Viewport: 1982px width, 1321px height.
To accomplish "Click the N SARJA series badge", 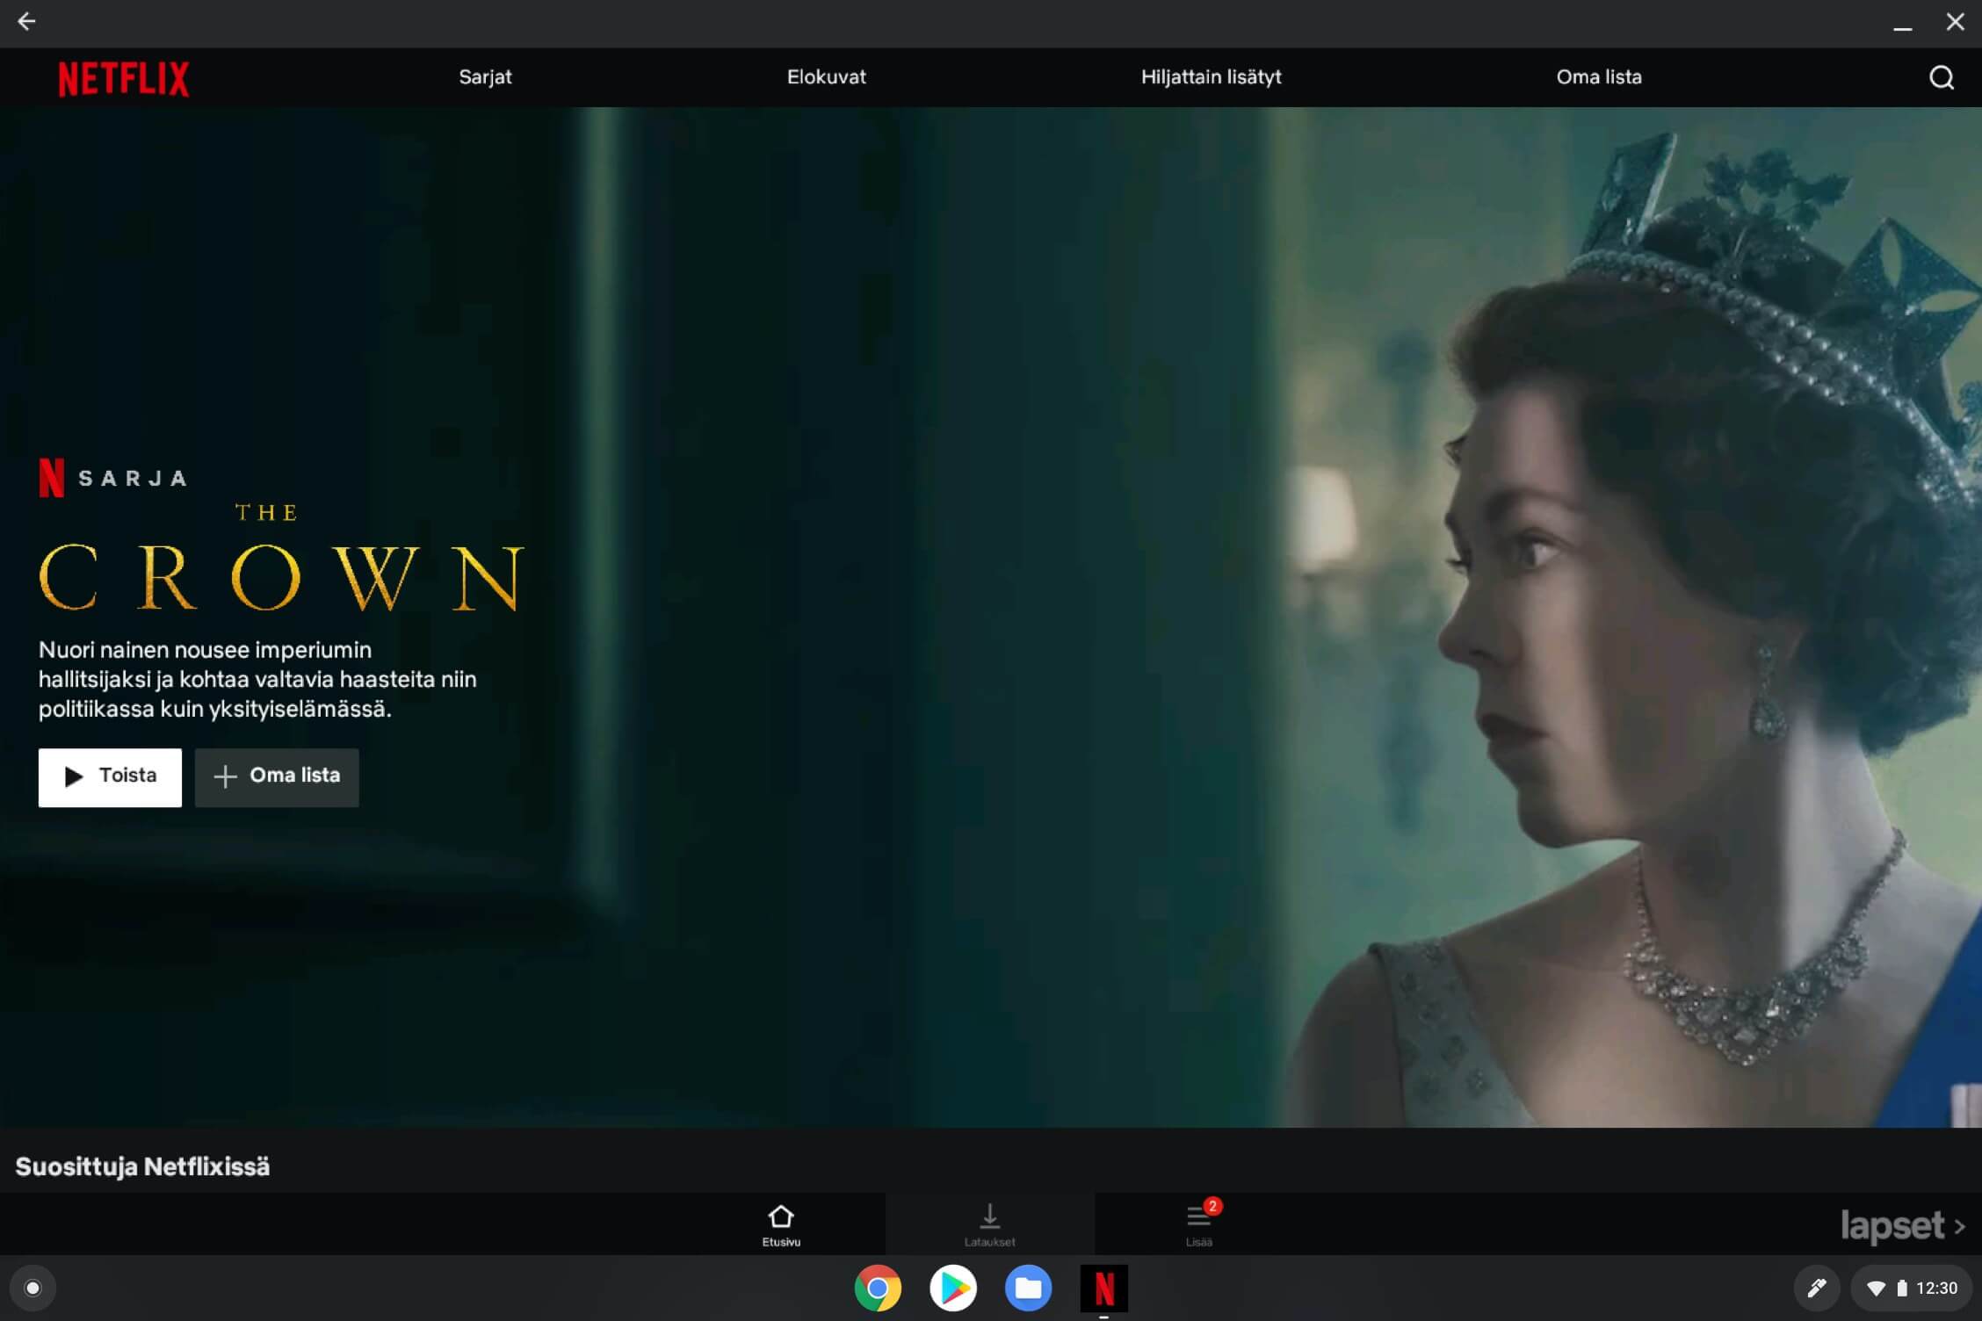I will pyautogui.click(x=113, y=478).
